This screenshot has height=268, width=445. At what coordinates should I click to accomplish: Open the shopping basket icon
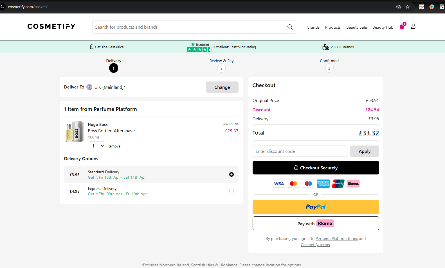[403, 26]
